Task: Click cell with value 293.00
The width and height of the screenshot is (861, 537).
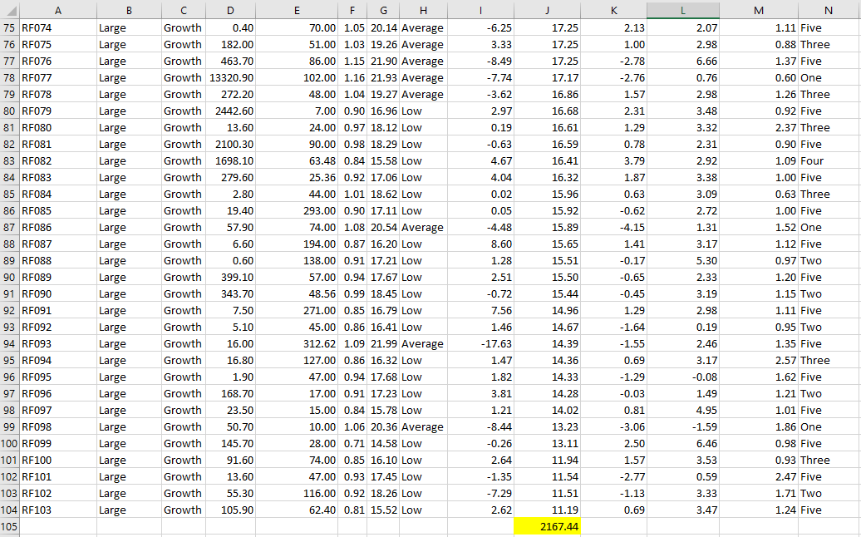Action: tap(297, 211)
